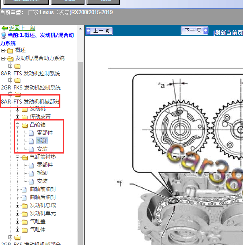
Task: Select the 气缸盖衬垫 tree label
Action: click(43, 157)
